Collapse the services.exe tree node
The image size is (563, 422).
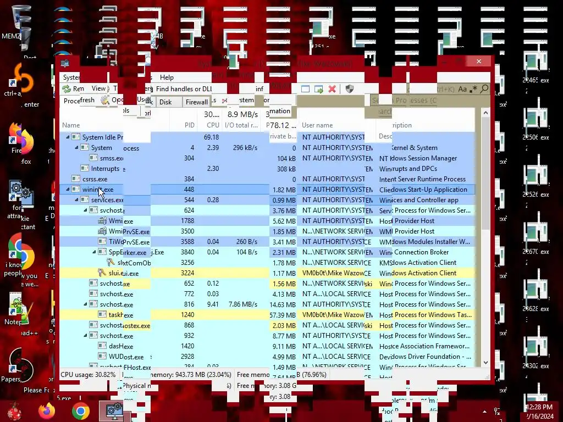pyautogui.click(x=76, y=199)
